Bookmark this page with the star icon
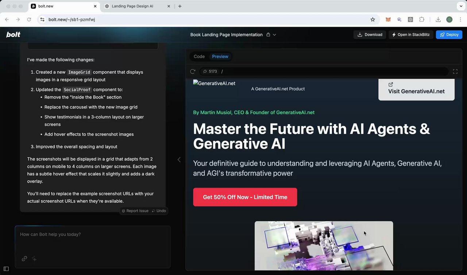Screen dimensions: 467x275 point(373,19)
